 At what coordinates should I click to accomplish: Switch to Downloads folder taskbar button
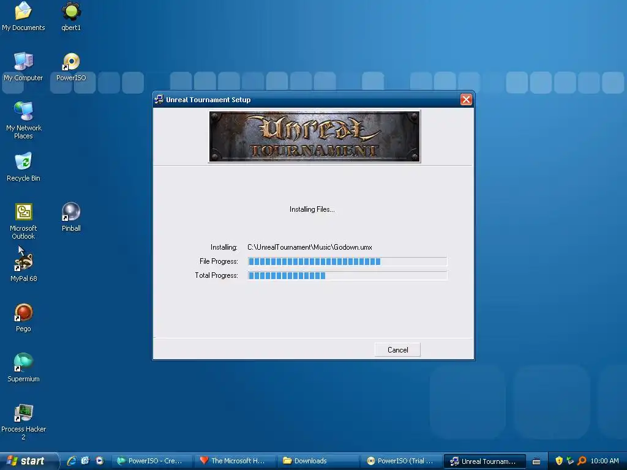tap(318, 461)
